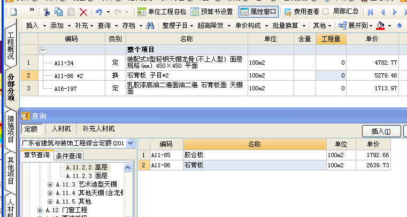The image size is (407, 217).
Task: Expand A.11.4 其他天棚 node
Action: click(x=50, y=193)
